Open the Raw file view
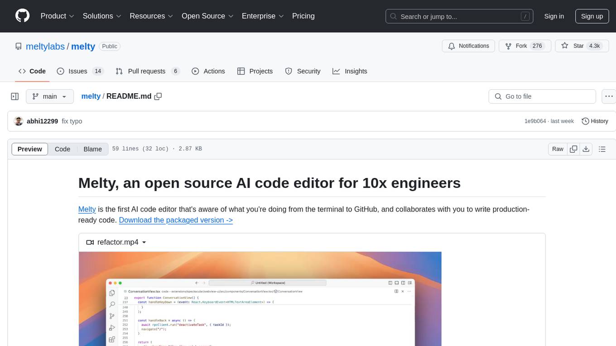This screenshot has height=346, width=616. pos(558,149)
